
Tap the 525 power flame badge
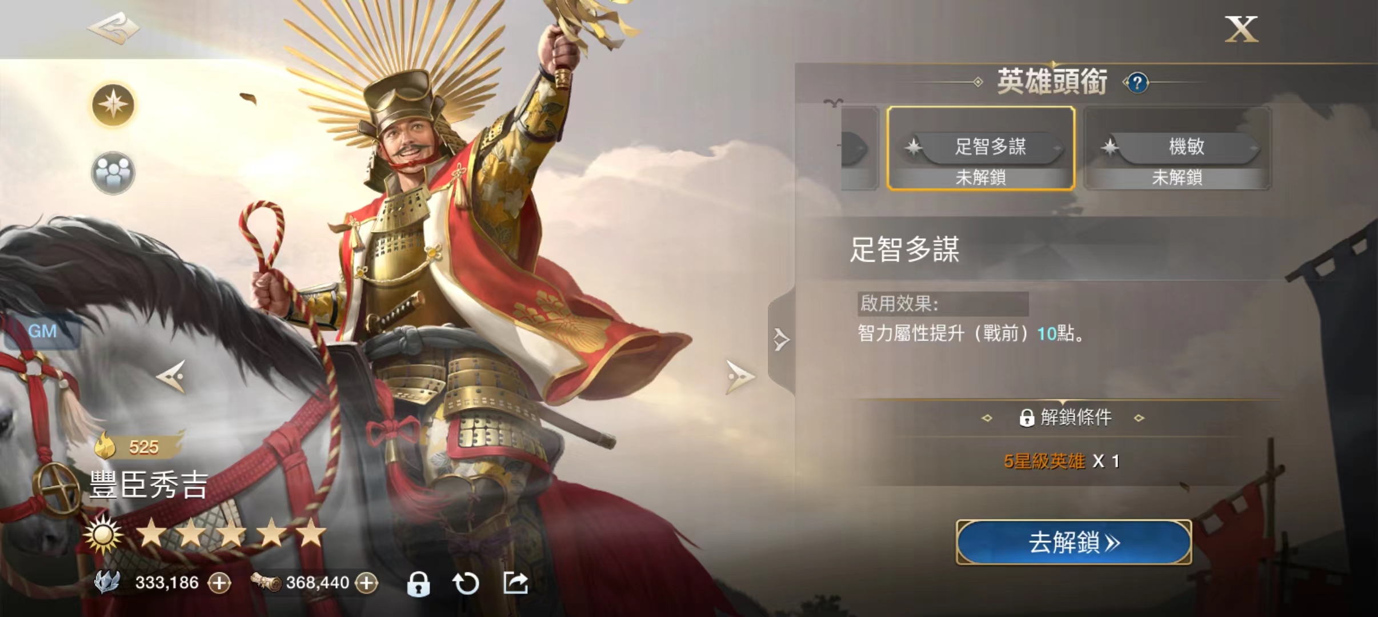coord(137,446)
